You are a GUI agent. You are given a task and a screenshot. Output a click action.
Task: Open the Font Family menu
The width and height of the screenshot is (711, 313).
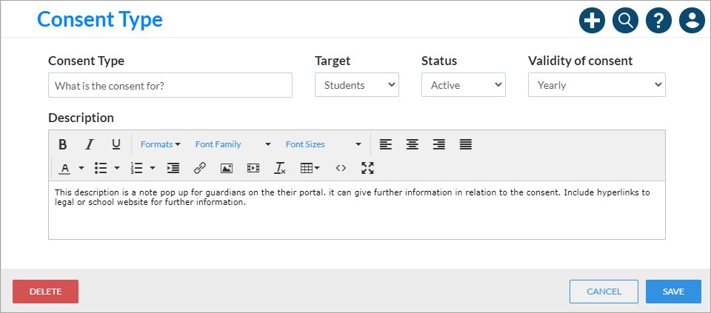233,144
